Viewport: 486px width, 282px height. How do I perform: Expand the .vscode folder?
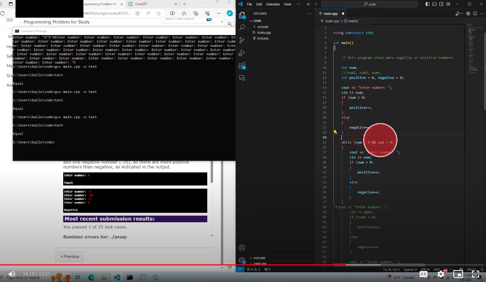[262, 27]
